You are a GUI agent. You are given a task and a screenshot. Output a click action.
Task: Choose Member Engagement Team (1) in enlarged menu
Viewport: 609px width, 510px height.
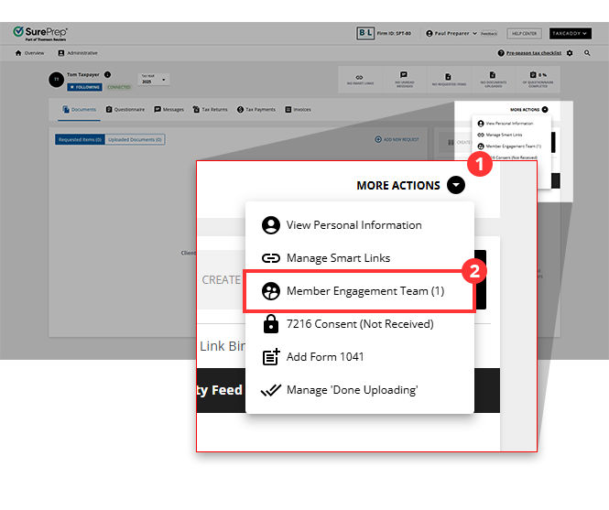click(360, 291)
